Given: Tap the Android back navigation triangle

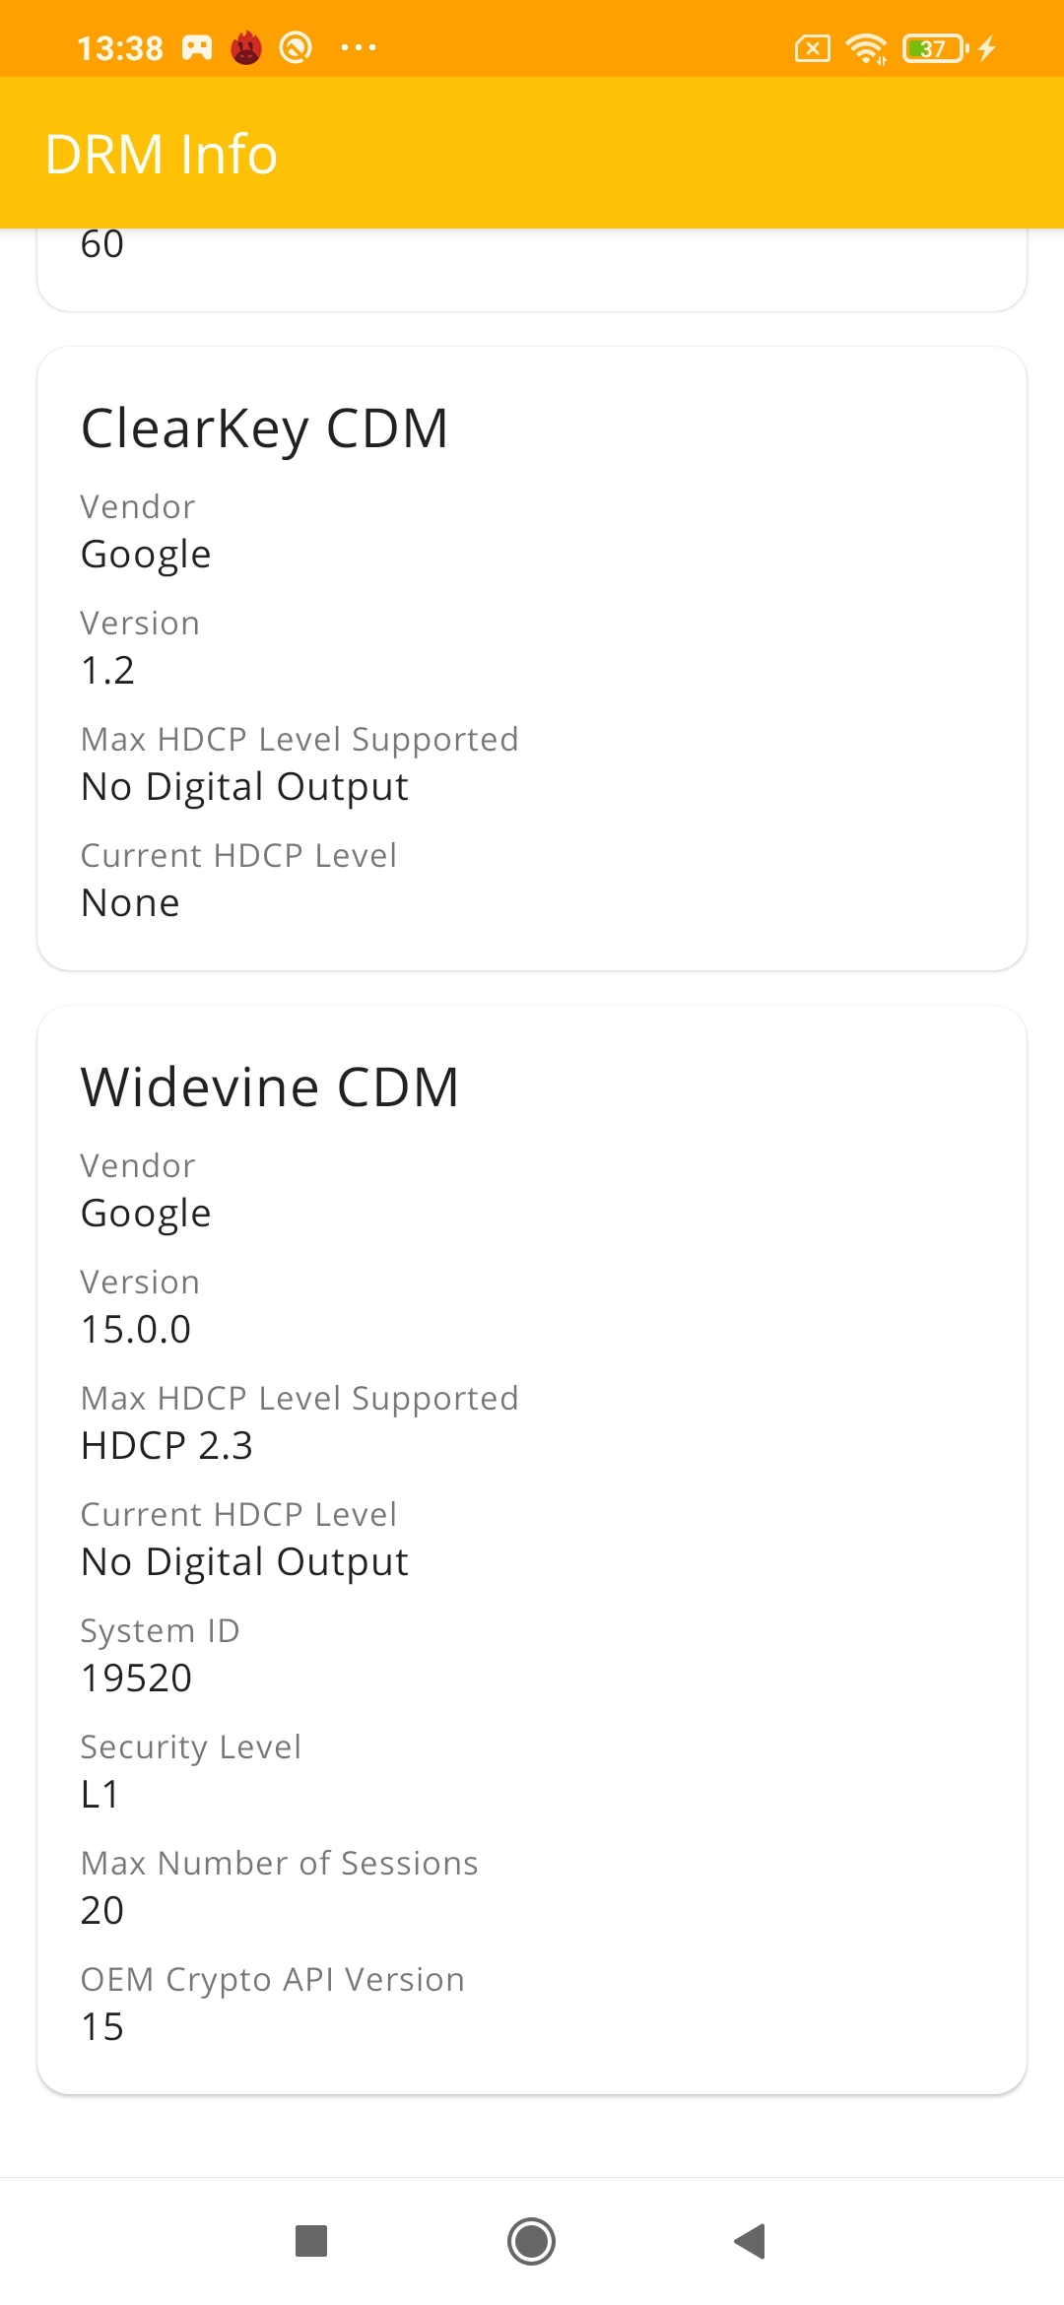Looking at the screenshot, I should pos(751,2241).
